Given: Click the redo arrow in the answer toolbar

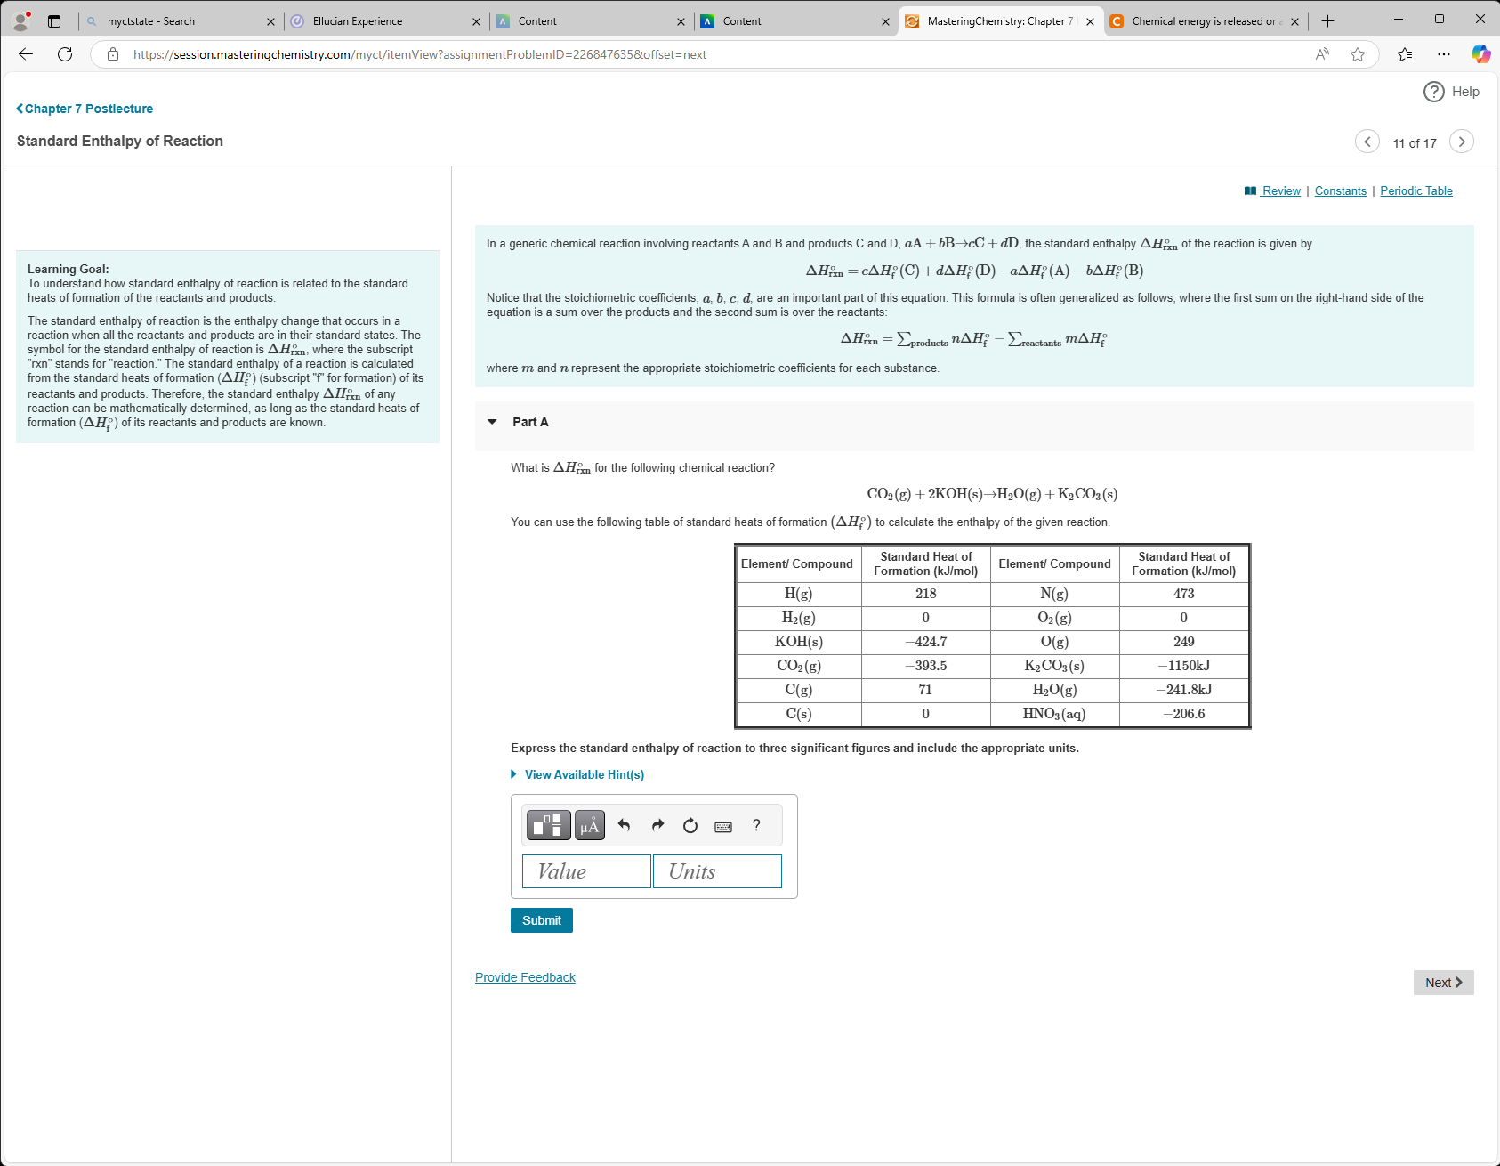Looking at the screenshot, I should [x=657, y=824].
